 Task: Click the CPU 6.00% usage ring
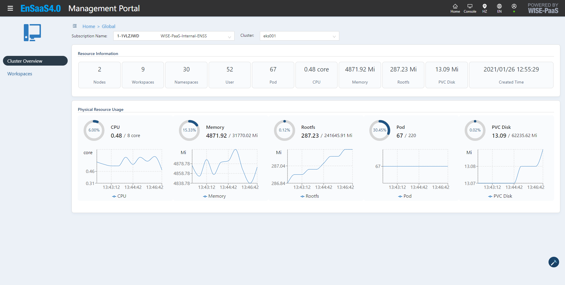(x=94, y=130)
